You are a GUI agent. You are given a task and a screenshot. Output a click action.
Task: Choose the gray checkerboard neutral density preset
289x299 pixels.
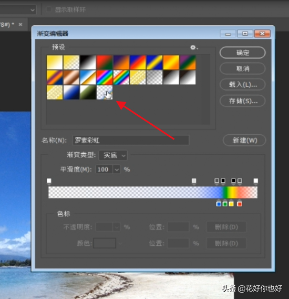click(x=154, y=77)
